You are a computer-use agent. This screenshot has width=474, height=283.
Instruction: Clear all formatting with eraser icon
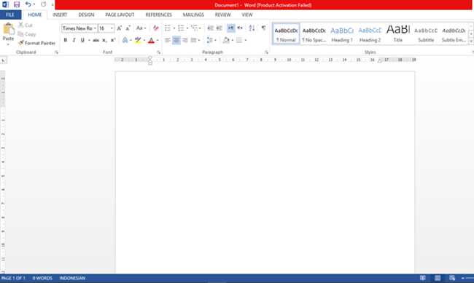pos(155,28)
